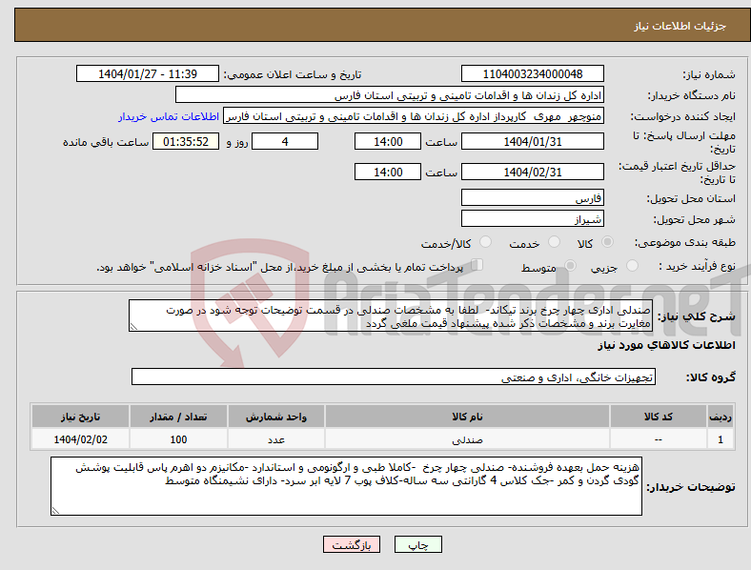This screenshot has width=751, height=570.
Task: Click resize handle of buyer notes textarea
Action: pos(55,511)
